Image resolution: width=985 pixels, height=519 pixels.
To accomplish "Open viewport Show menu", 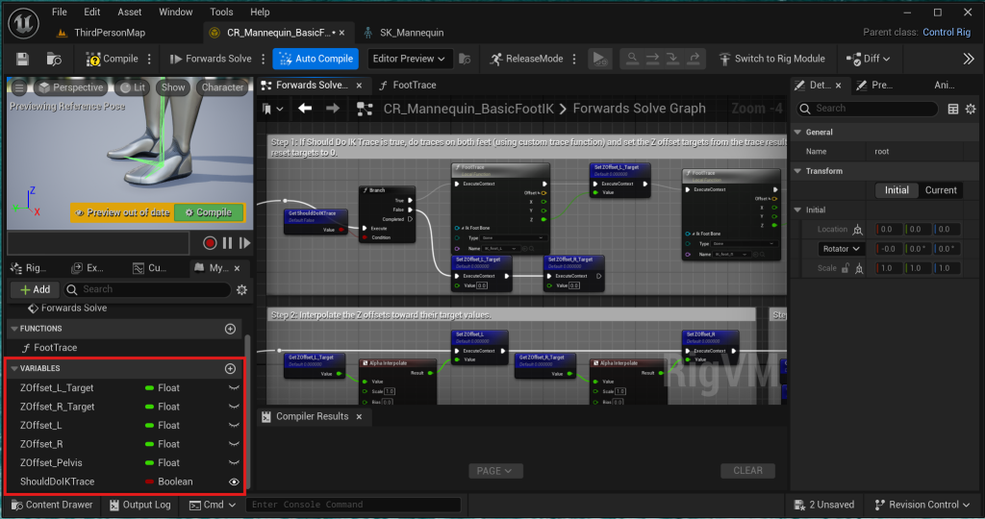I will 173,87.
